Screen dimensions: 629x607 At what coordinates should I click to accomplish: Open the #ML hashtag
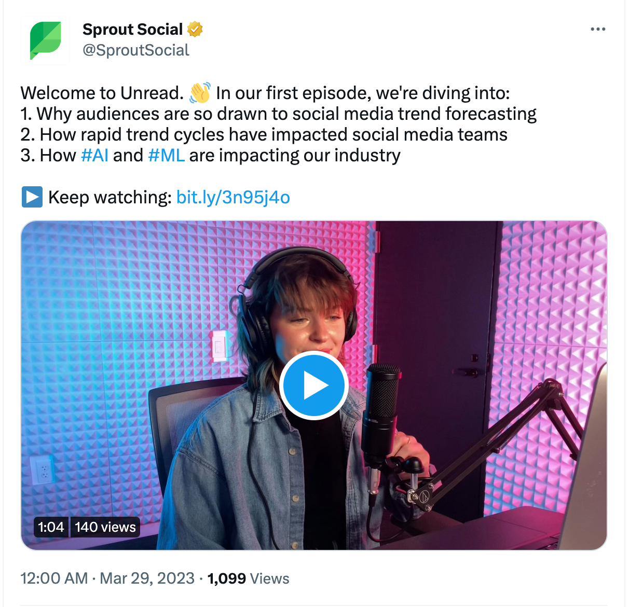coord(166,156)
